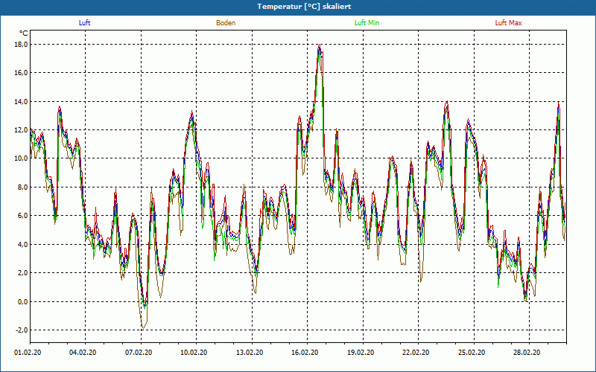This screenshot has width=596, height=372.
Task: Click the 07.02.20 date label
Action: tap(139, 353)
